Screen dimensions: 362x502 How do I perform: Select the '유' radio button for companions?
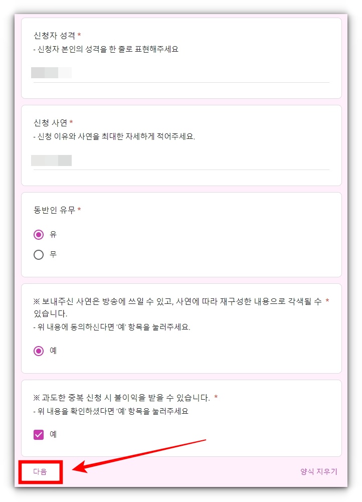coord(39,235)
